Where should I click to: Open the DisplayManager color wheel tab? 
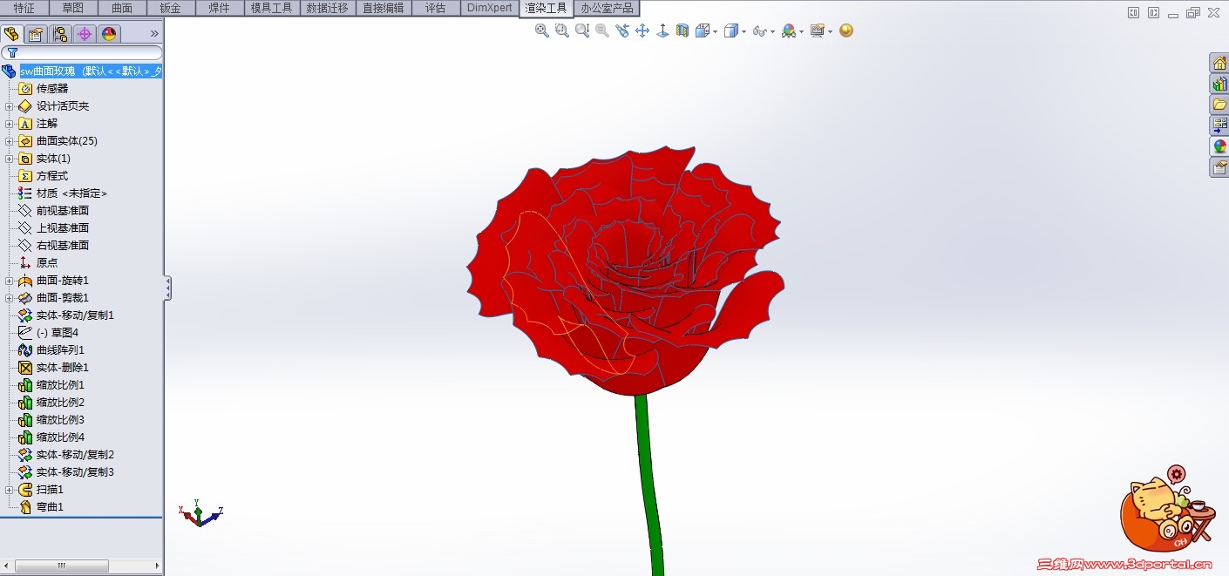pyautogui.click(x=109, y=34)
